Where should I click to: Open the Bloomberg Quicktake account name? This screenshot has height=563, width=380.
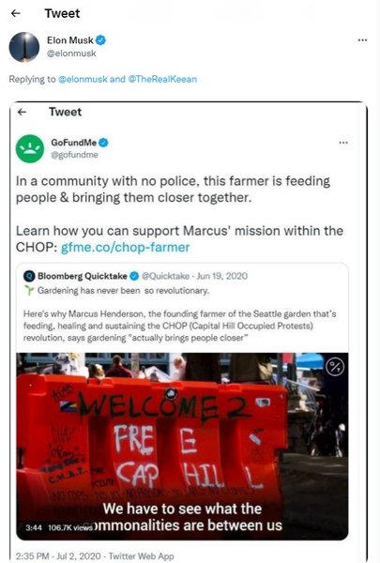coord(83,276)
